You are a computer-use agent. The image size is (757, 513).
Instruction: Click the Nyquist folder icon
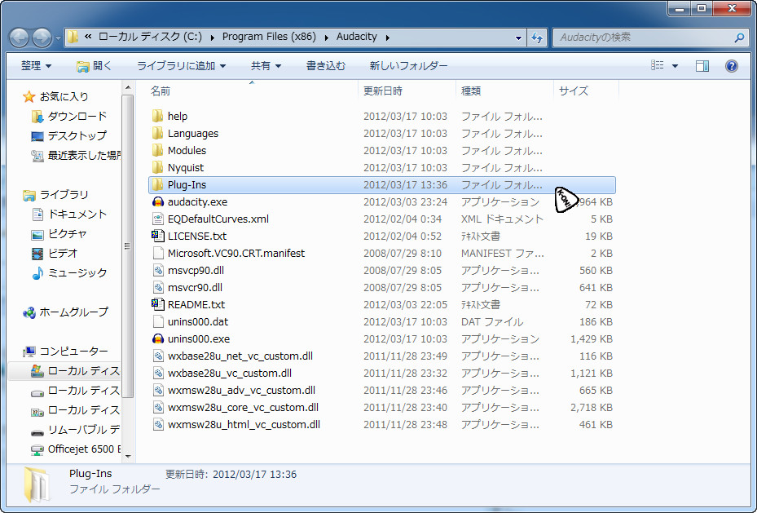[x=157, y=168]
